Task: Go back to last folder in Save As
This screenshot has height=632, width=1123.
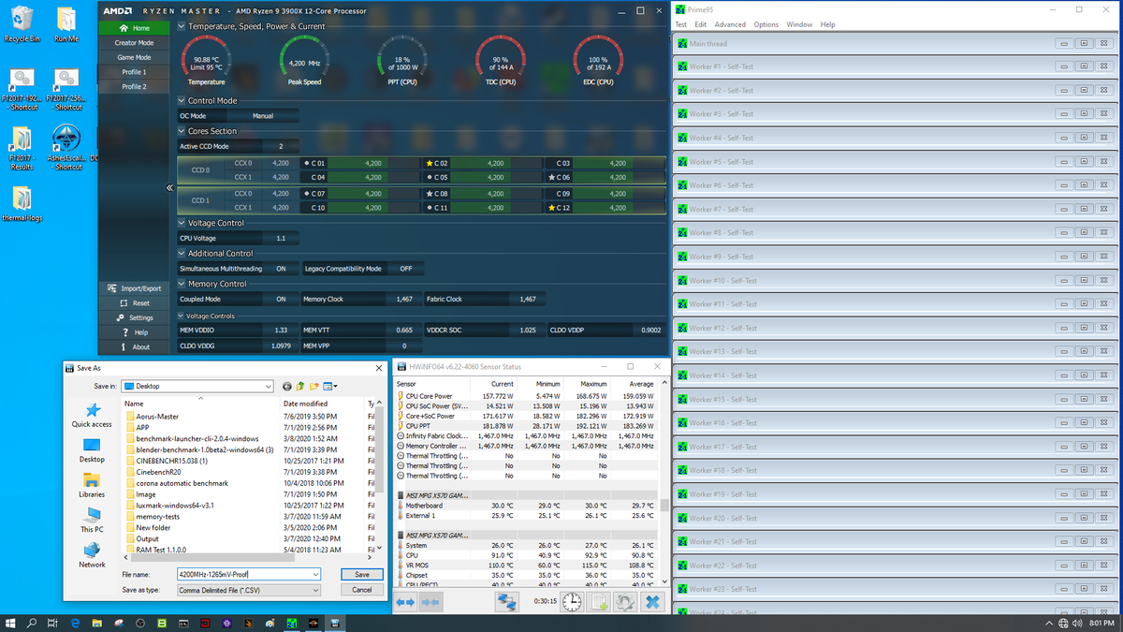Action: (x=287, y=386)
